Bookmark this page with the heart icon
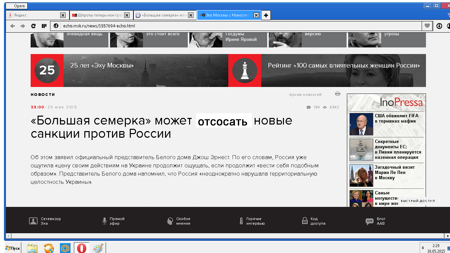The image size is (450, 253). (x=427, y=26)
